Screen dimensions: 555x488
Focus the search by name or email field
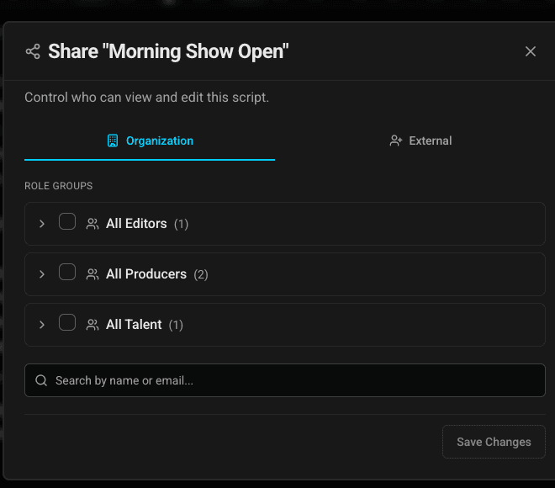click(x=286, y=380)
